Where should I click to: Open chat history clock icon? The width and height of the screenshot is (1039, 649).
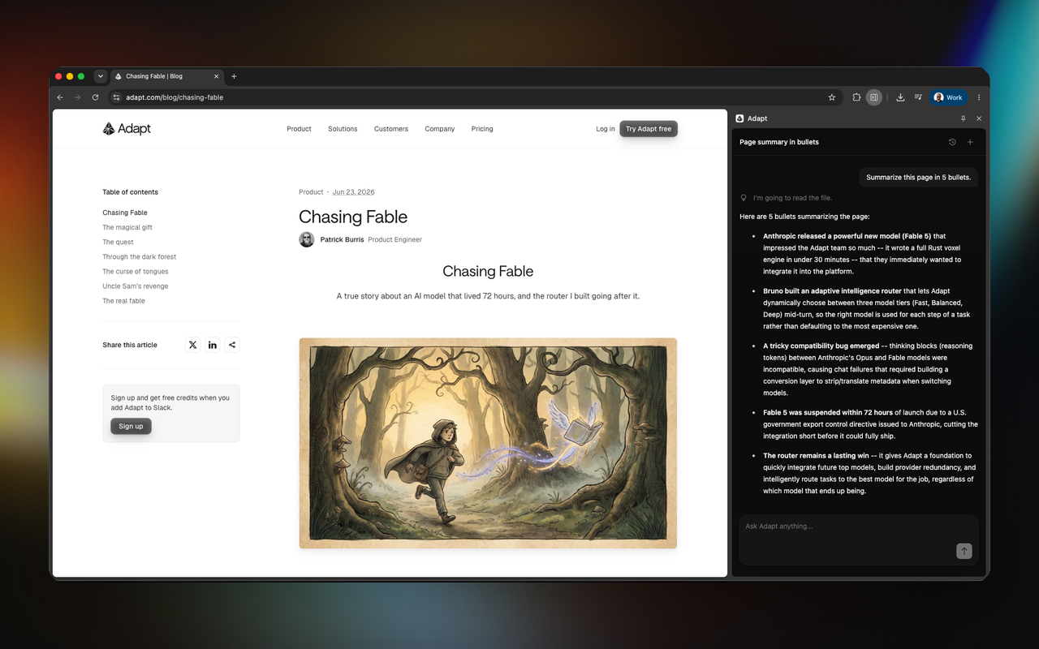click(x=952, y=142)
